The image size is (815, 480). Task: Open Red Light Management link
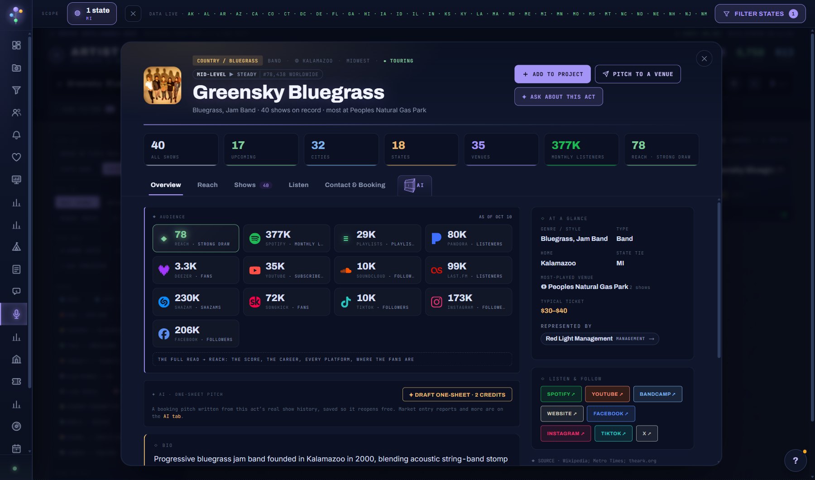click(x=599, y=339)
